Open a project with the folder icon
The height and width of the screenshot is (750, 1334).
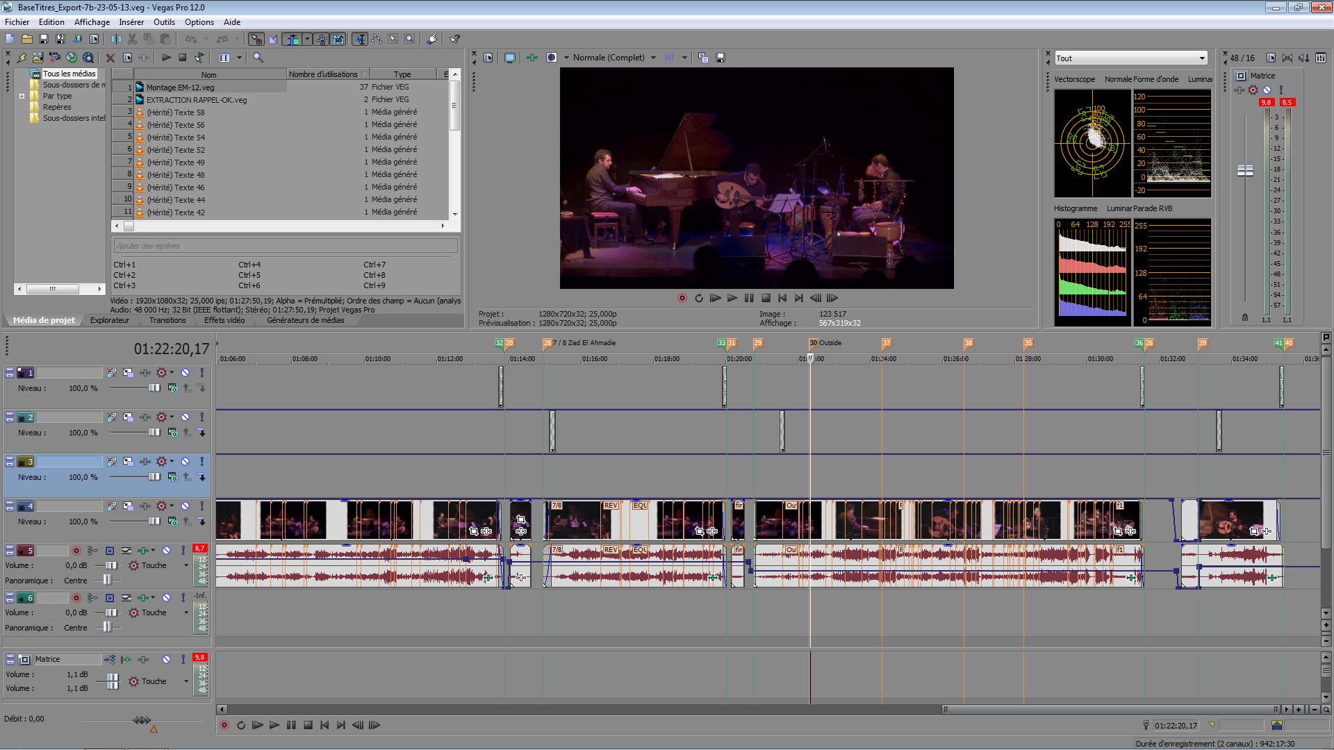[27, 39]
